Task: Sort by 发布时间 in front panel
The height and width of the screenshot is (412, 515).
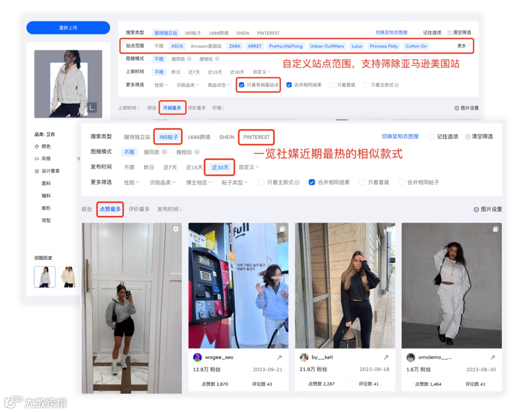Action: point(169,209)
